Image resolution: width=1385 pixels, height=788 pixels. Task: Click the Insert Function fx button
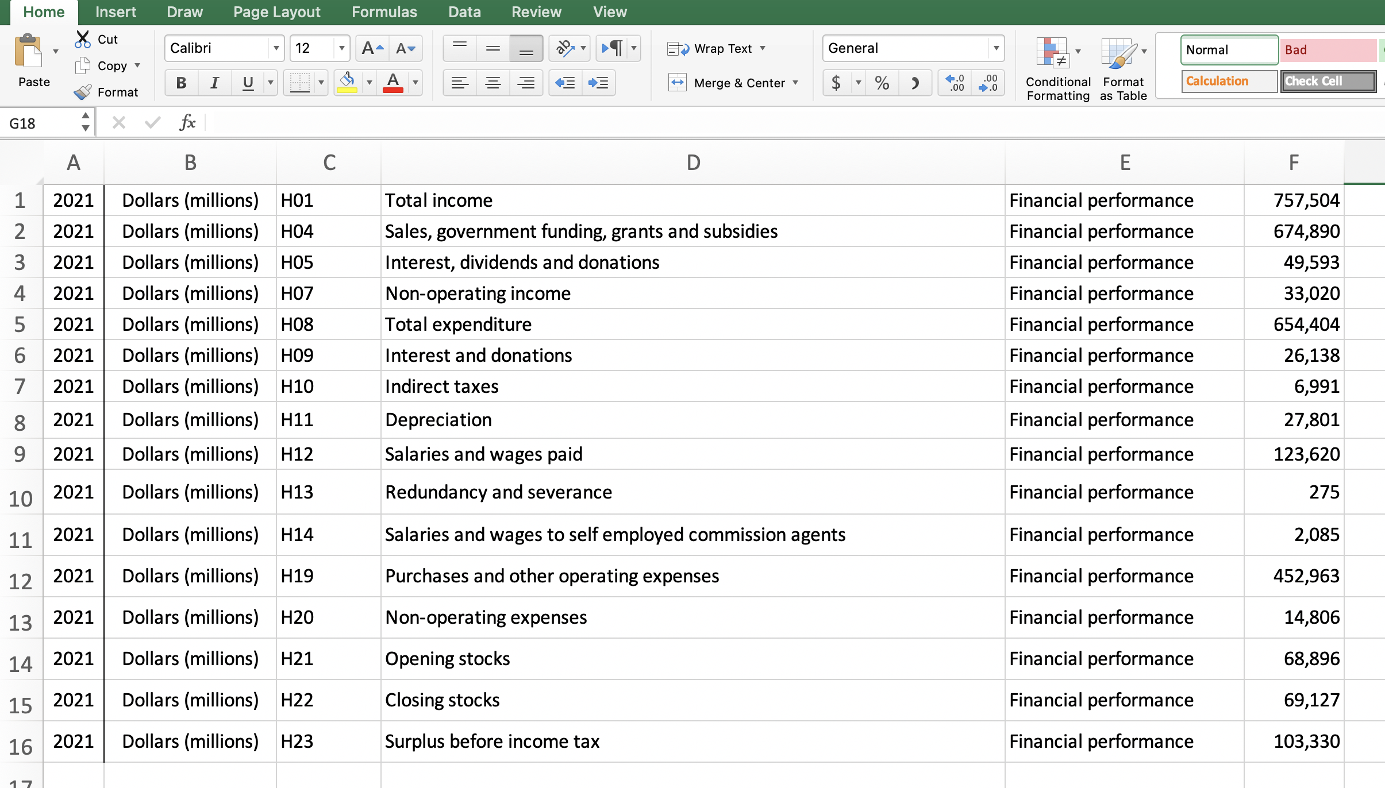click(x=188, y=122)
